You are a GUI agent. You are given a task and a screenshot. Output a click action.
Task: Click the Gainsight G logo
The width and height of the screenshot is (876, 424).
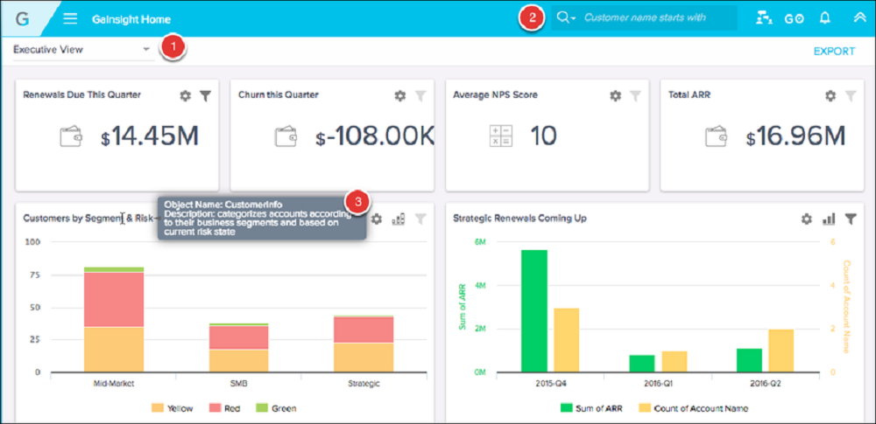(x=23, y=18)
